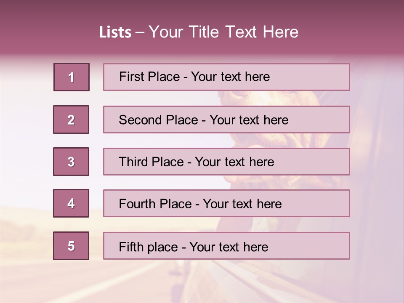404x303 pixels.
Task: Click the number 1 box
Action: [72, 77]
